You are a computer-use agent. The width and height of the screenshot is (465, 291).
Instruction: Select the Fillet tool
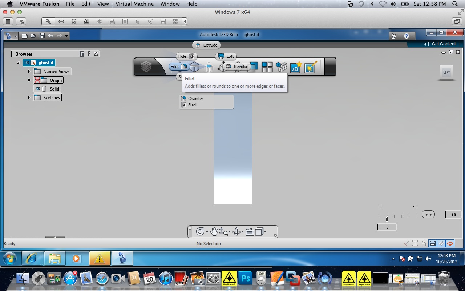point(179,67)
